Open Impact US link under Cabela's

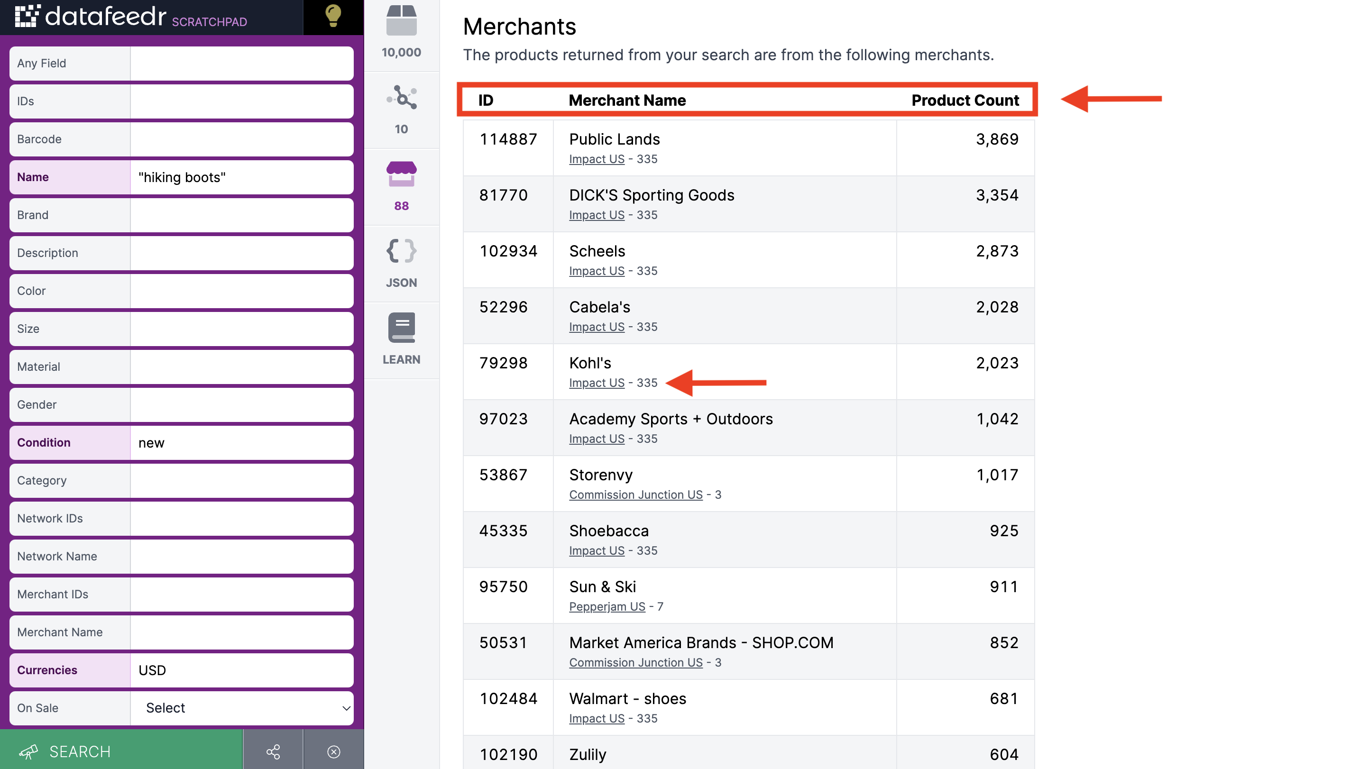(596, 327)
